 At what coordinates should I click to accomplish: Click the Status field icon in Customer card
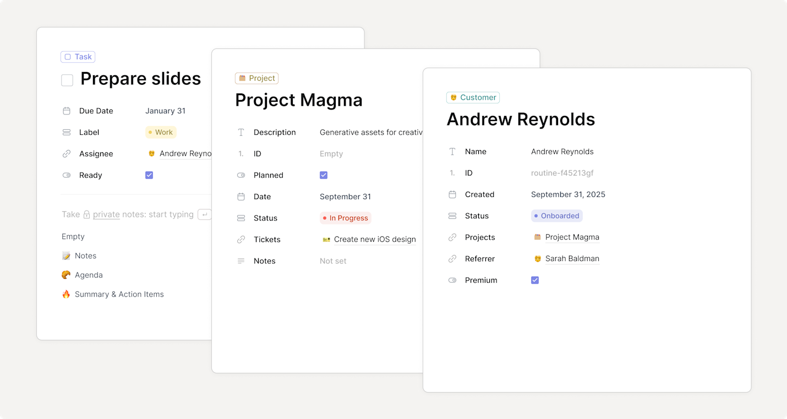tap(452, 216)
